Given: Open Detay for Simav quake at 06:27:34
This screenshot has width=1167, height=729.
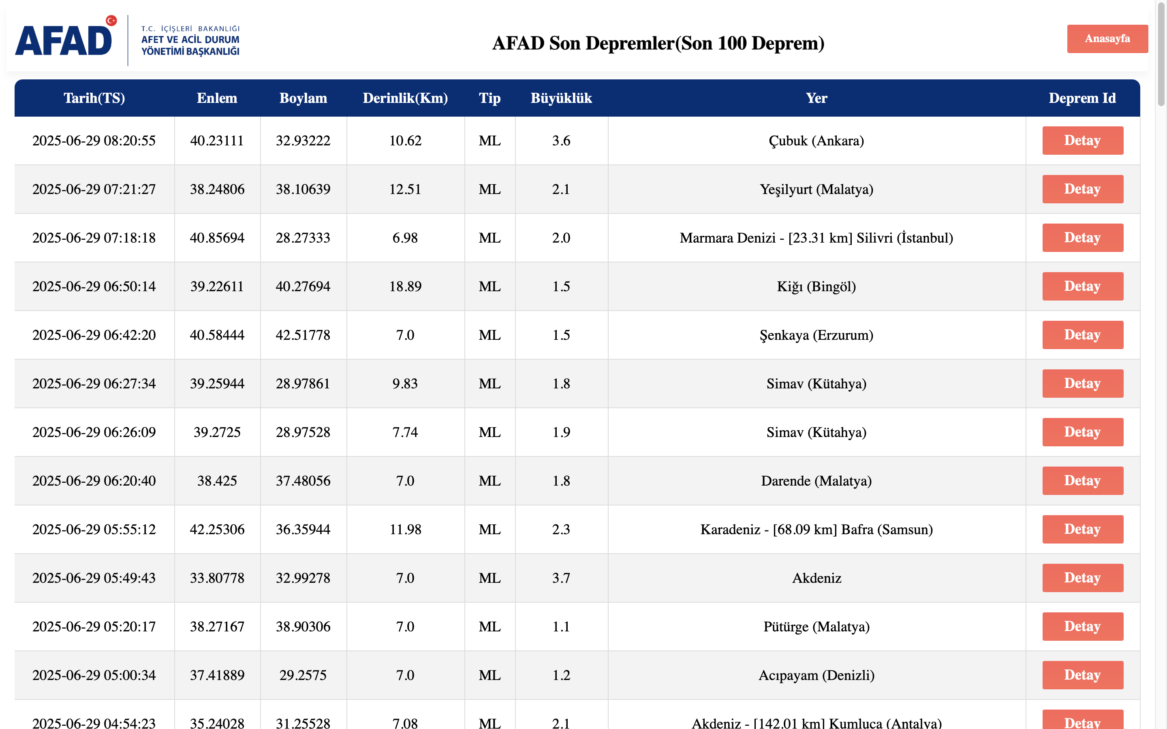Looking at the screenshot, I should pos(1083,383).
